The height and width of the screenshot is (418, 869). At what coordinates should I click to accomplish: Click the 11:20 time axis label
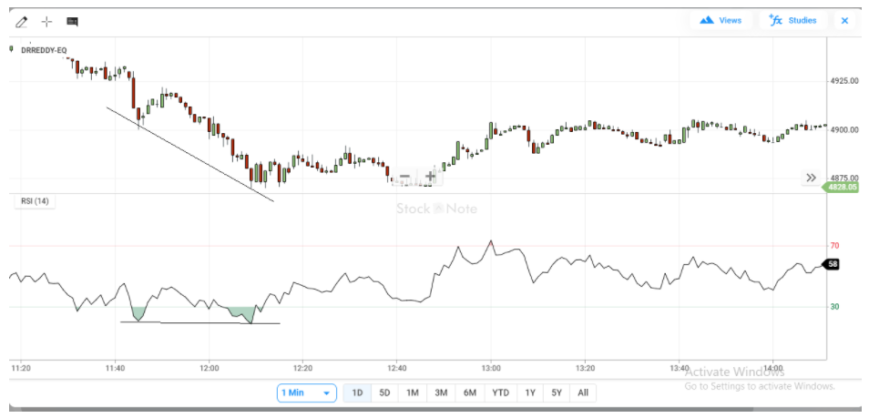coord(21,368)
